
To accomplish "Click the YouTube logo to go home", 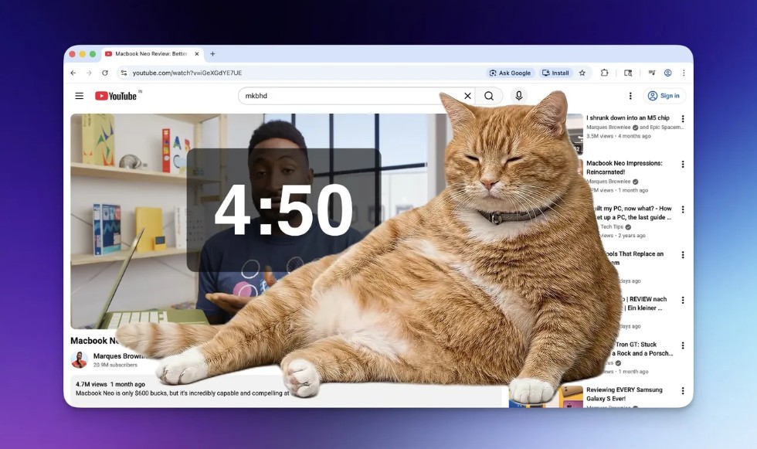I will 116,96.
